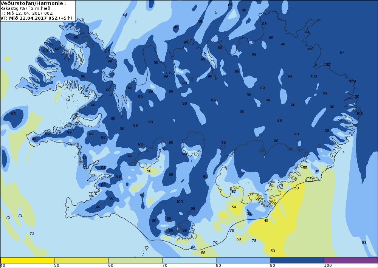
Task: Click the brightest yellow 40–50 legend swatch
Action: [x=27, y=260]
